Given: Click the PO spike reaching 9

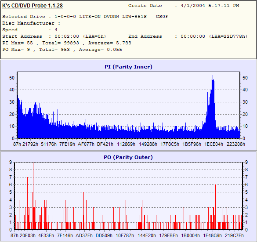Looking at the screenshot, I should coord(33,196).
